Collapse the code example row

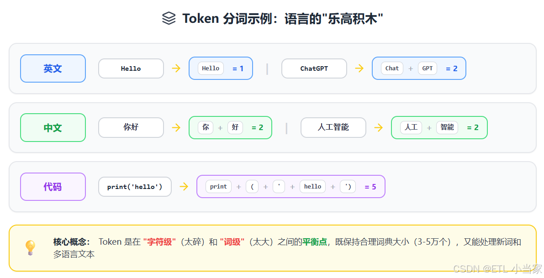click(x=272, y=186)
